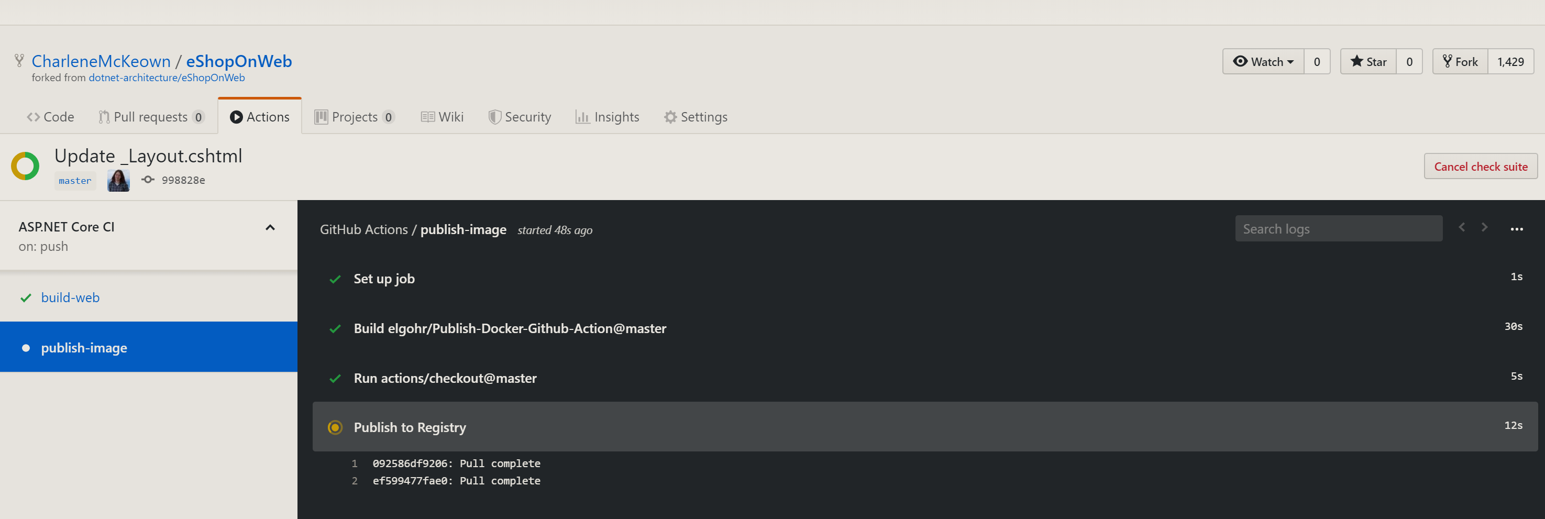Image resolution: width=1545 pixels, height=519 pixels.
Task: Open the three-dots log options menu
Action: point(1517,229)
